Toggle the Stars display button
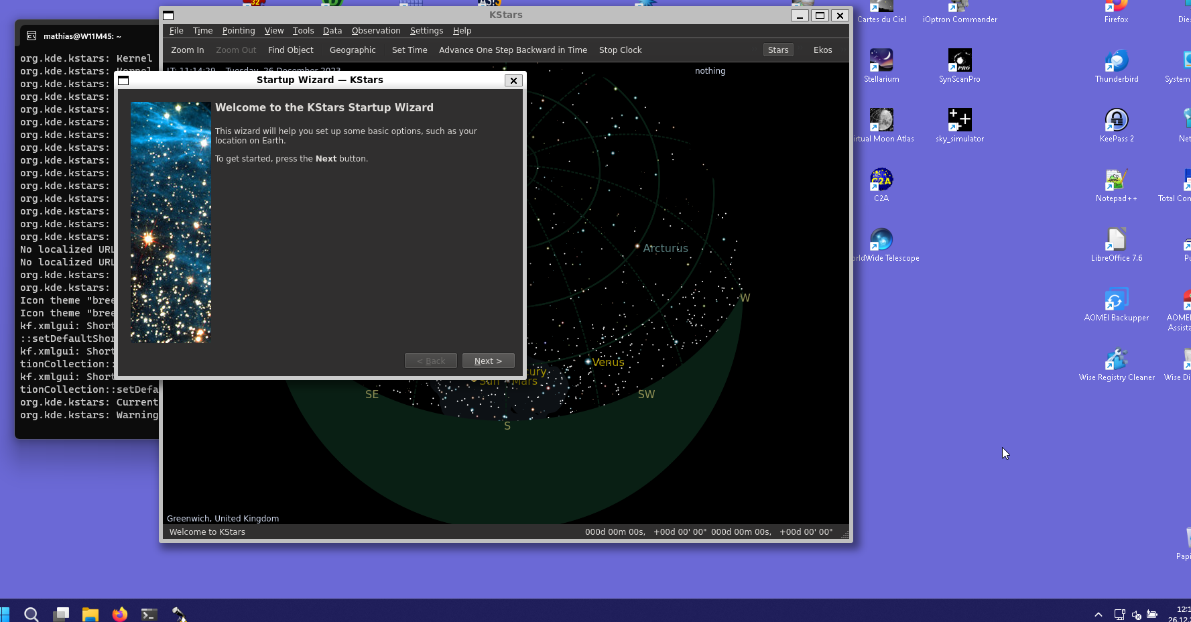This screenshot has height=622, width=1191. pyautogui.click(x=778, y=50)
